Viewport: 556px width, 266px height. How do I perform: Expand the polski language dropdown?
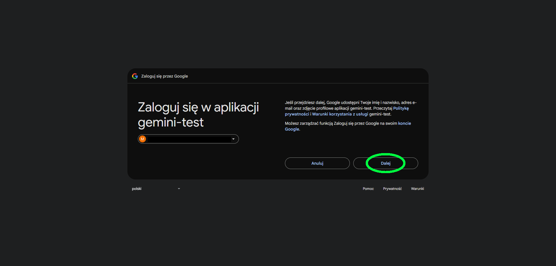(156, 189)
